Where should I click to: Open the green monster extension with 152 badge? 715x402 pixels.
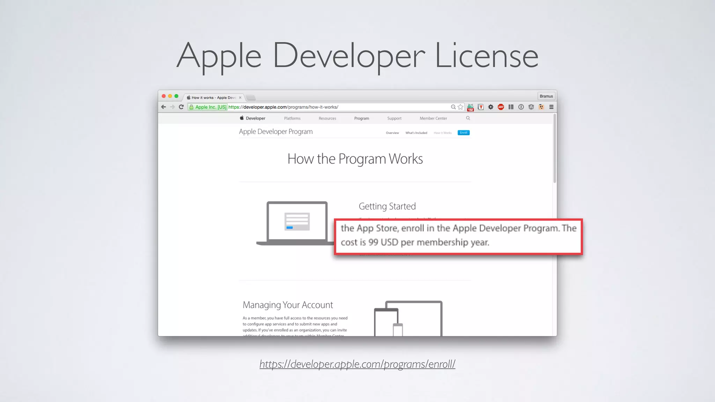tap(470, 107)
